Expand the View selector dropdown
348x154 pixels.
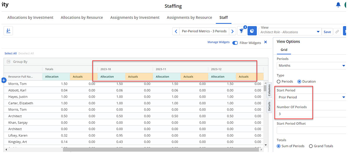click(318, 32)
